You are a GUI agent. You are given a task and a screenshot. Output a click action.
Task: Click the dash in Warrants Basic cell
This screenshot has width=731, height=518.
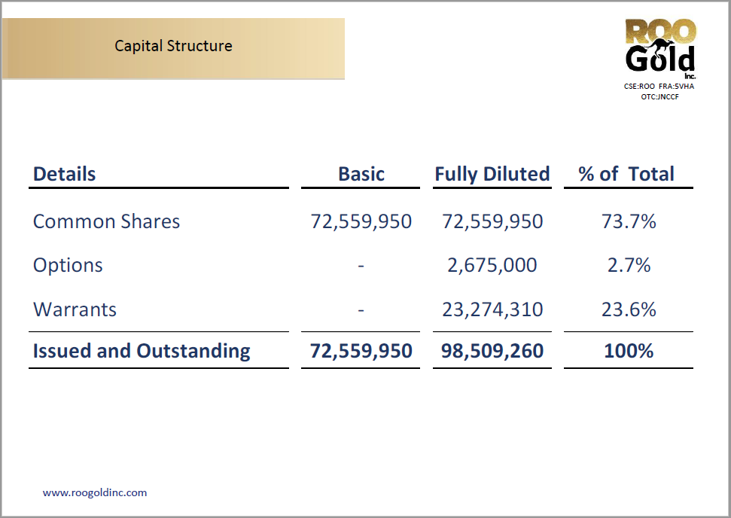tap(361, 309)
